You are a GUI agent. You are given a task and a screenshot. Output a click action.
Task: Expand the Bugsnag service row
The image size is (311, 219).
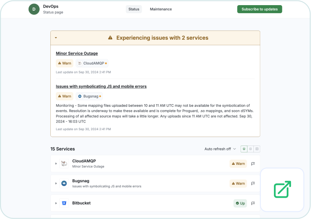coord(56,184)
